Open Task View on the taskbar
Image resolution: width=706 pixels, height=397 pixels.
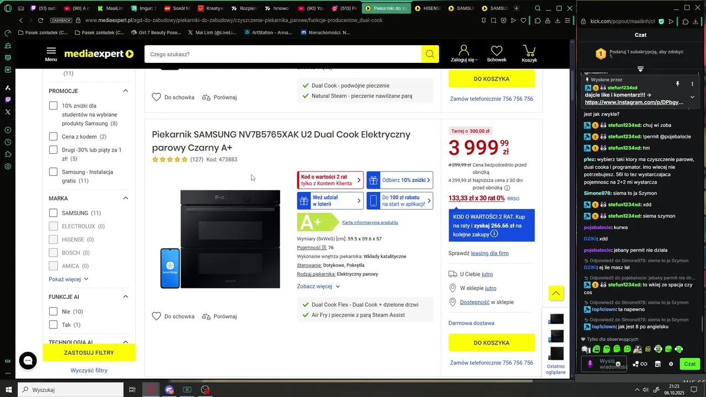(132, 390)
